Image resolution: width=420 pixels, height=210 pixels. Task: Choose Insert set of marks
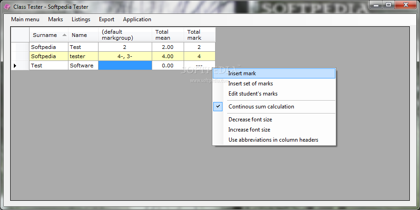(x=274, y=84)
